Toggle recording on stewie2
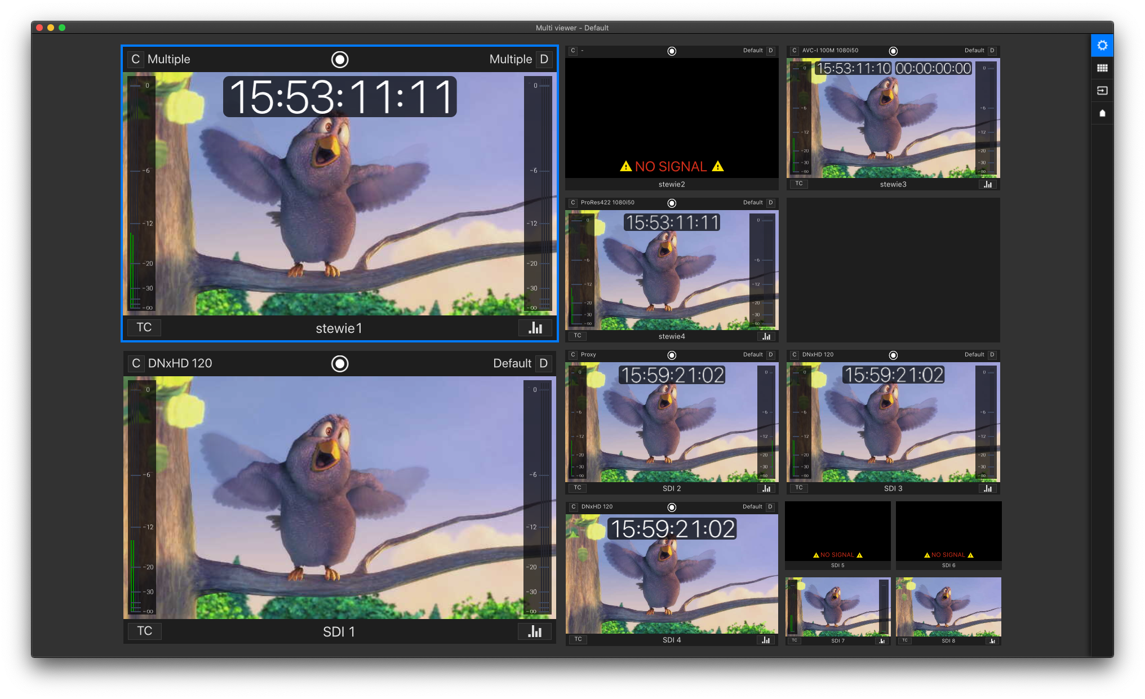 click(x=672, y=51)
